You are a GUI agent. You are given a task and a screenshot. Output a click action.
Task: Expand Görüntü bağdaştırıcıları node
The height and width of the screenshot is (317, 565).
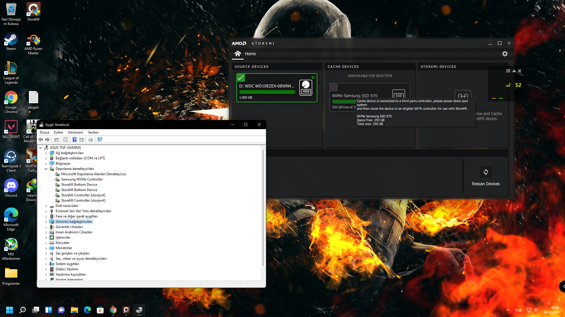46,222
